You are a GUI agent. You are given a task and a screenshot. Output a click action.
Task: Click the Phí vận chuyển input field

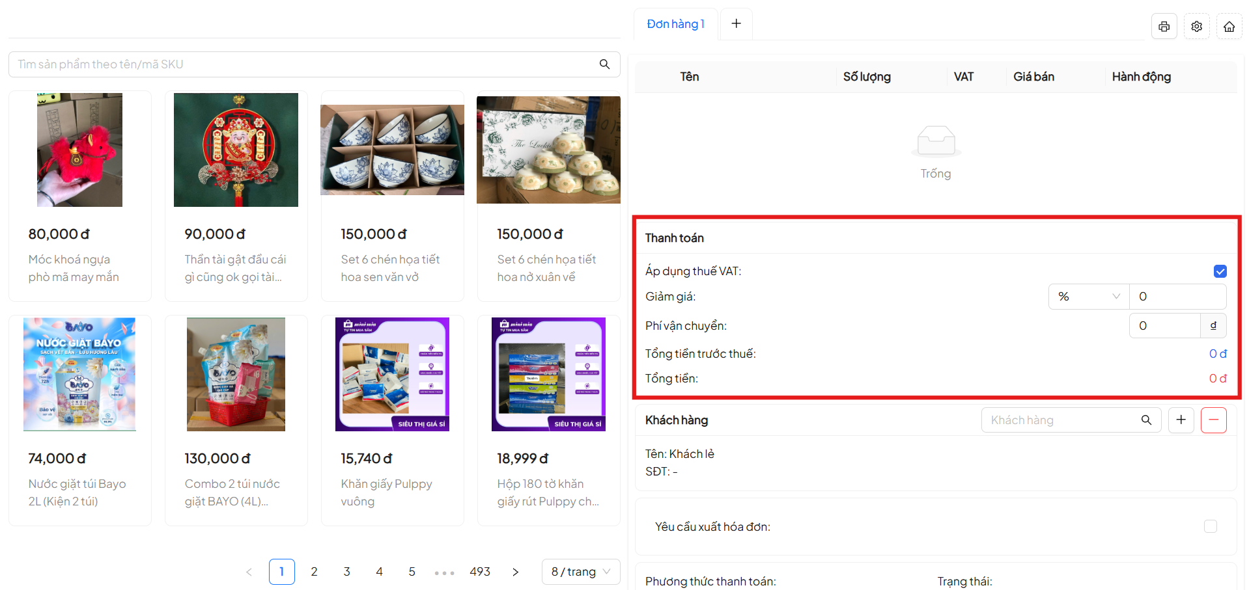[1164, 326]
